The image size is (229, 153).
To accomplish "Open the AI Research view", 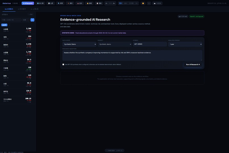I will point(28,3).
